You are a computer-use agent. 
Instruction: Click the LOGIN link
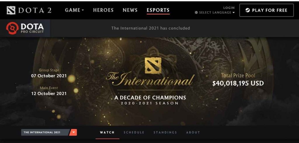point(229,8)
